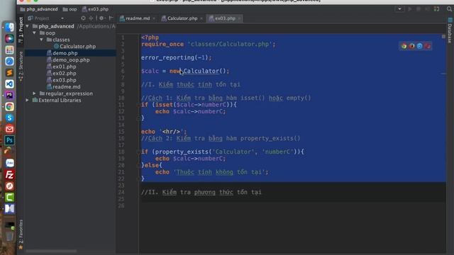Switch to the readme.md editor tab
Viewport: 454px width, 255px height.
coord(138,18)
